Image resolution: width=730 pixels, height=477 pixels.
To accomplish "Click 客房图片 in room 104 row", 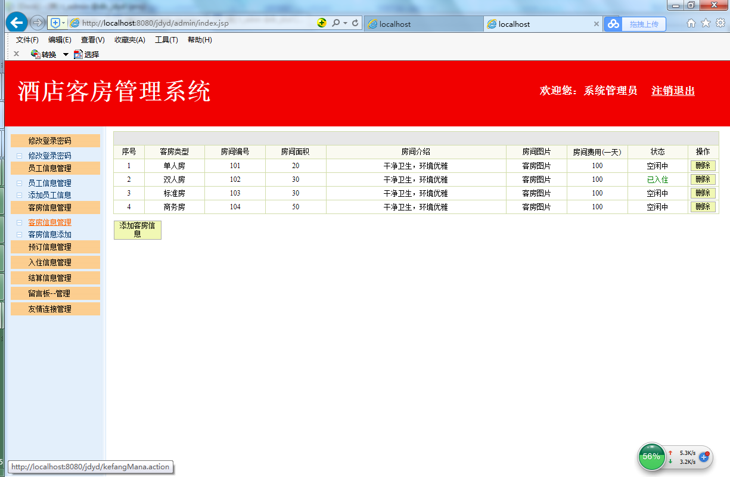I will pos(536,207).
